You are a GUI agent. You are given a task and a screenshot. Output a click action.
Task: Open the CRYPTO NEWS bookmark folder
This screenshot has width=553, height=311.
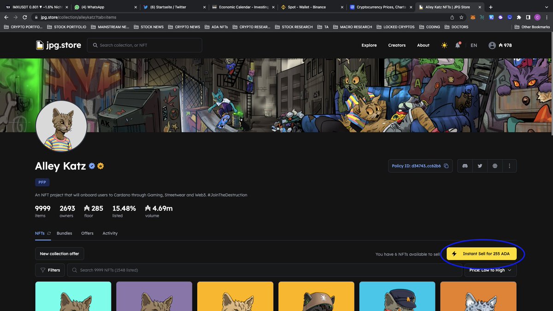[184, 27]
